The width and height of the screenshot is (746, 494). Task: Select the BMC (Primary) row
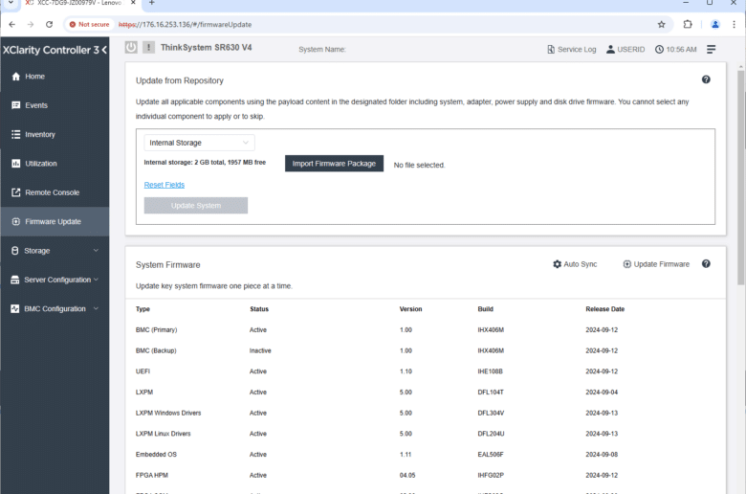coord(426,329)
